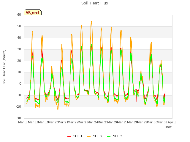Viewport: 190px width, 142px height.
Task: Click the -20 y-axis tick label
Action: click(18, 106)
